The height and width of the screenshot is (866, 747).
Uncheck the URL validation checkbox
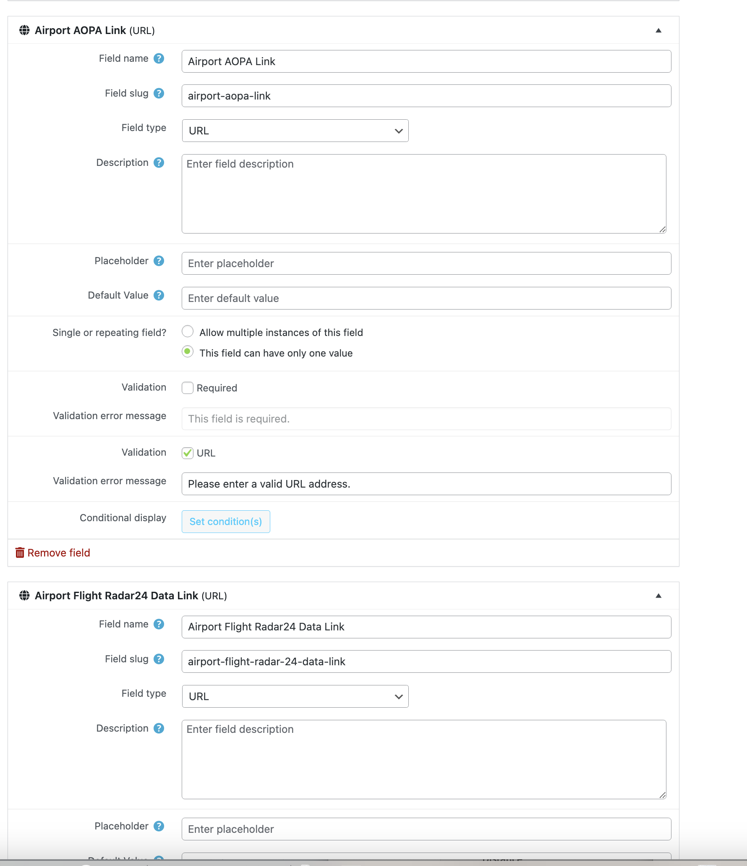[188, 453]
